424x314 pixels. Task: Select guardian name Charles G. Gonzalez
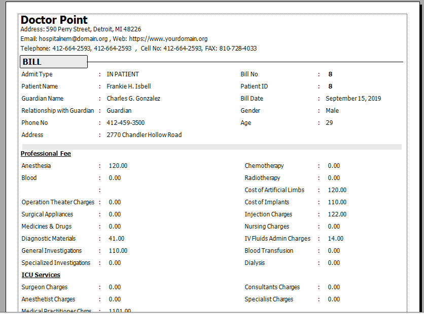pyautogui.click(x=133, y=99)
